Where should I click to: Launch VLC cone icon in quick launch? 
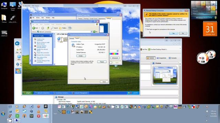38,111
